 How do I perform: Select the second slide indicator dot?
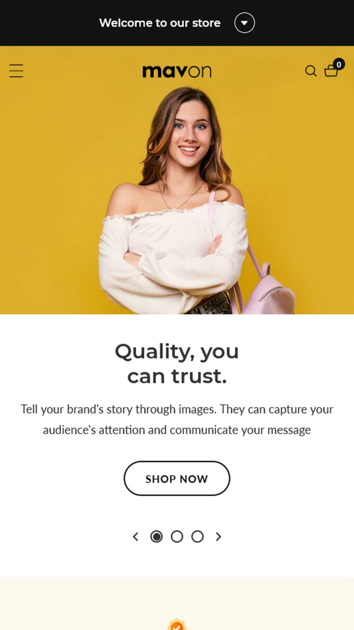tap(177, 536)
